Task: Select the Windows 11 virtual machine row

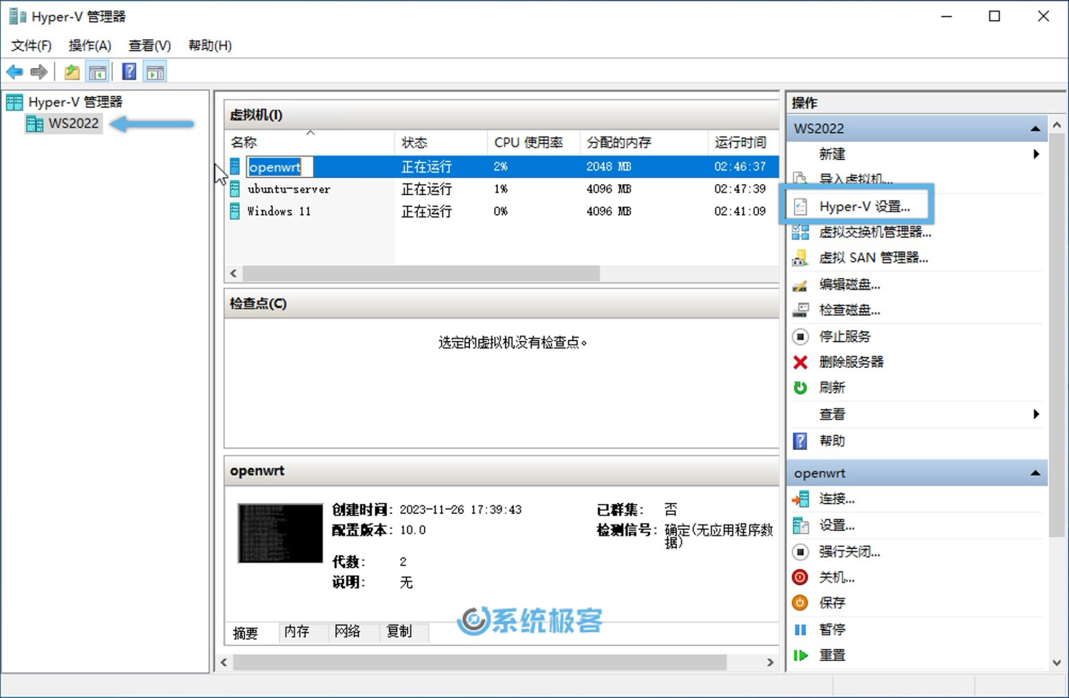Action: (x=502, y=211)
